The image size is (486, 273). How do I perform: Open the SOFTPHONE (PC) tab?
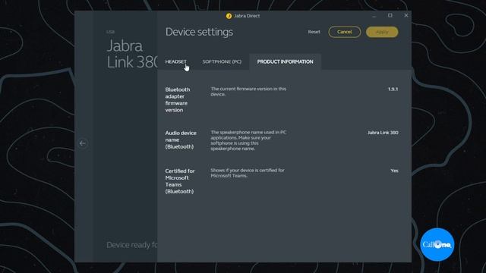pos(222,61)
